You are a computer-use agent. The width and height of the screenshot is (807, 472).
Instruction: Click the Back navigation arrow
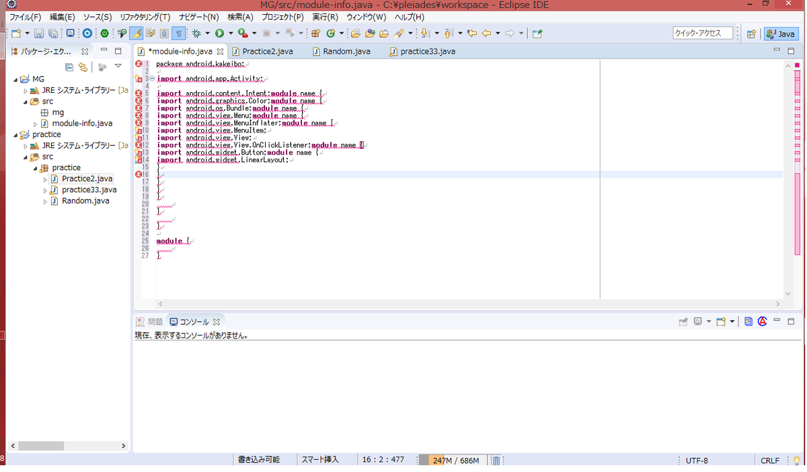[487, 33]
